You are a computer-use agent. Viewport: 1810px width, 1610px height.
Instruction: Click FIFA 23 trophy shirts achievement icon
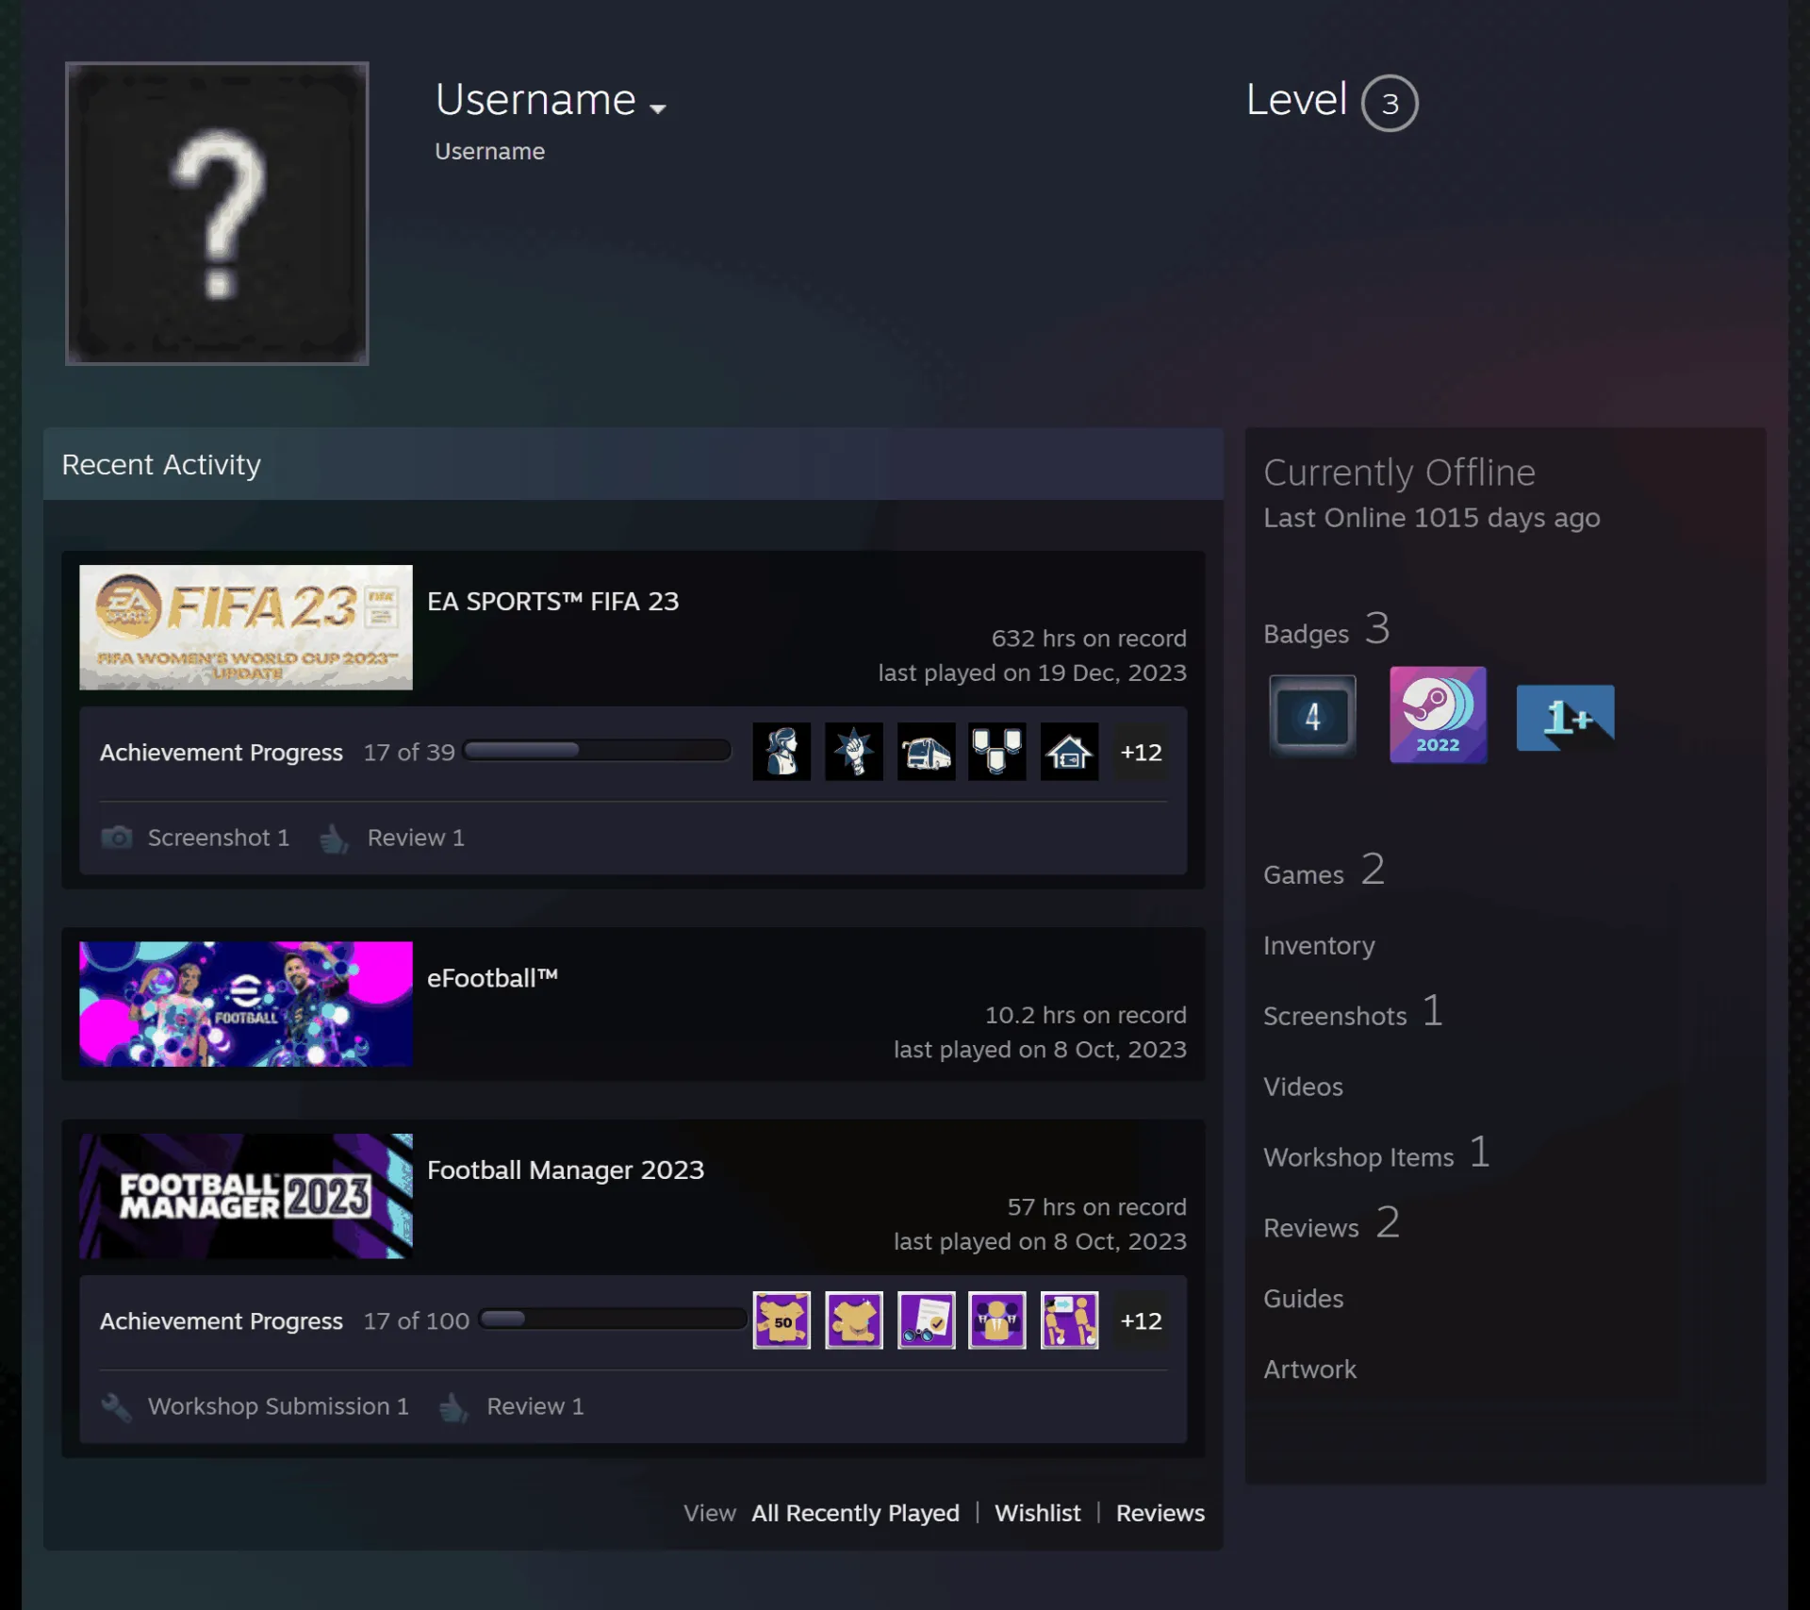[997, 752]
